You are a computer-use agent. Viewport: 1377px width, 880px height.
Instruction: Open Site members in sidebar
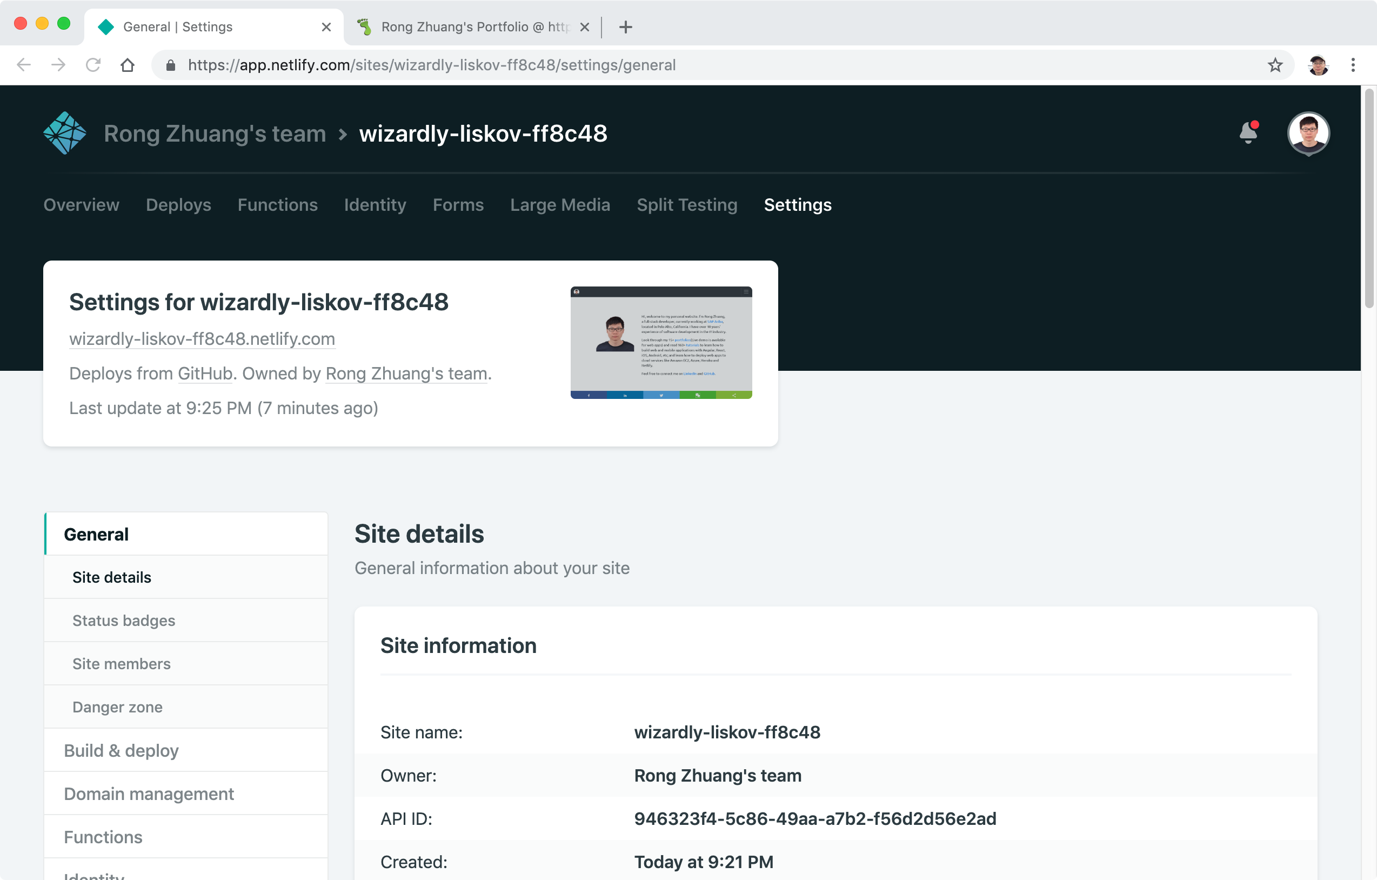[x=186, y=663]
